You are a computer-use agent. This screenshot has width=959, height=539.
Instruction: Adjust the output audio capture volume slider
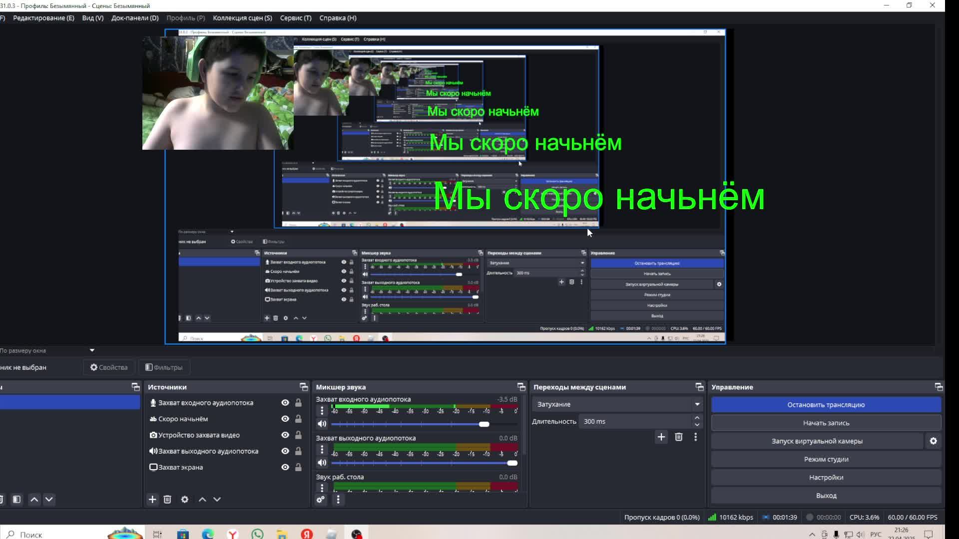click(511, 463)
